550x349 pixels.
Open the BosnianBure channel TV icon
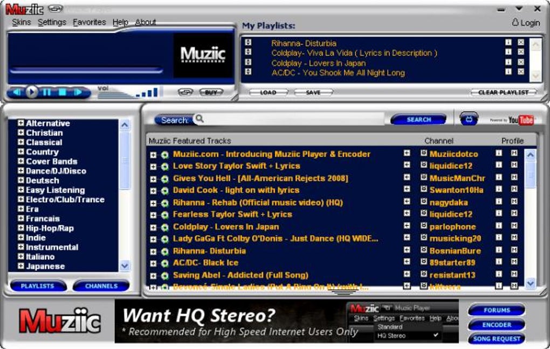click(x=424, y=250)
